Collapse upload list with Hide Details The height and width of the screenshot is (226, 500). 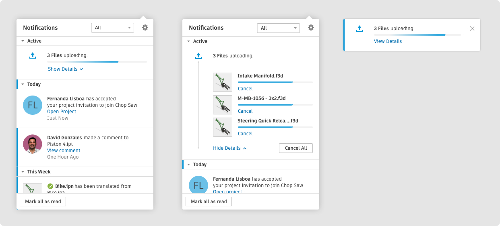230,148
